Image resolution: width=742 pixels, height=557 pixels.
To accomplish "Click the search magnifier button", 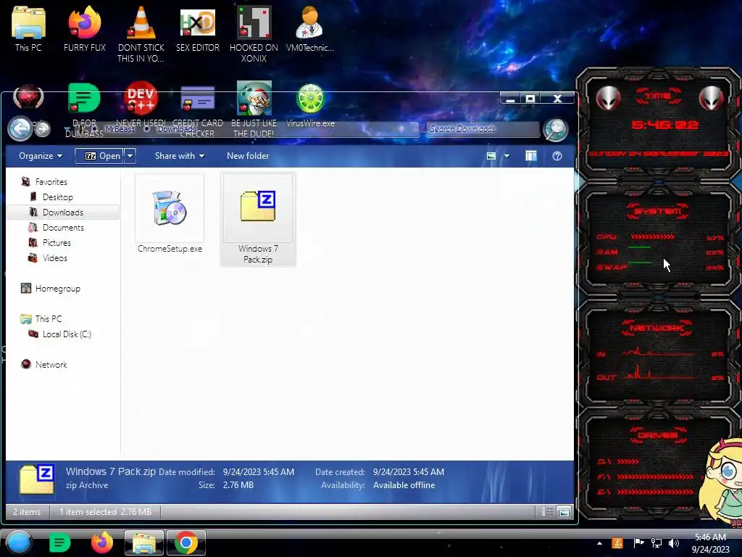I will coord(555,129).
